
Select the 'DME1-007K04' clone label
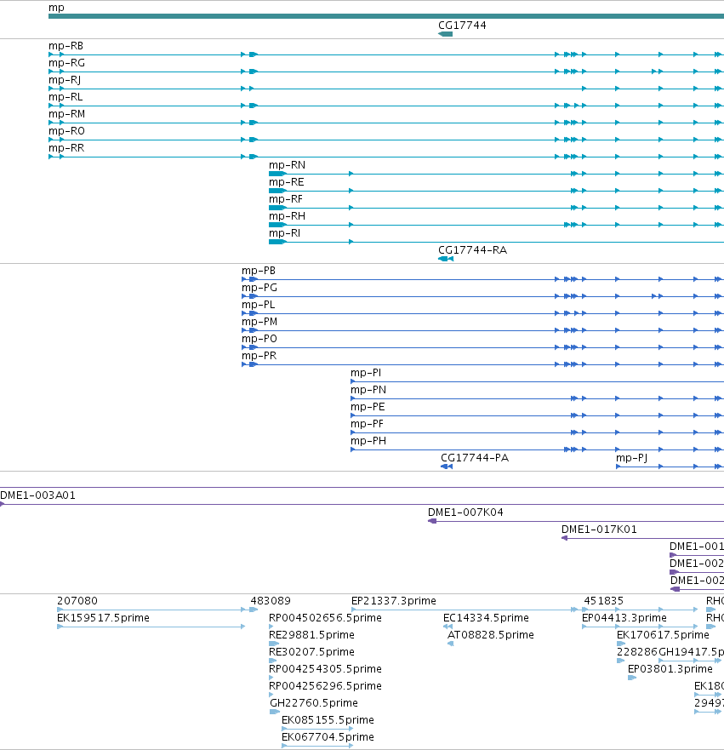465,512
